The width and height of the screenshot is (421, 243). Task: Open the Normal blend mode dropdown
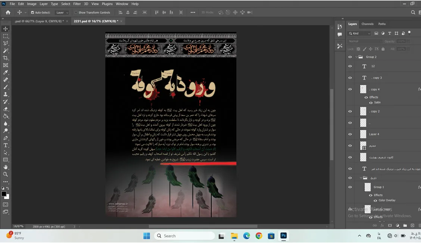pyautogui.click(x=365, y=41)
